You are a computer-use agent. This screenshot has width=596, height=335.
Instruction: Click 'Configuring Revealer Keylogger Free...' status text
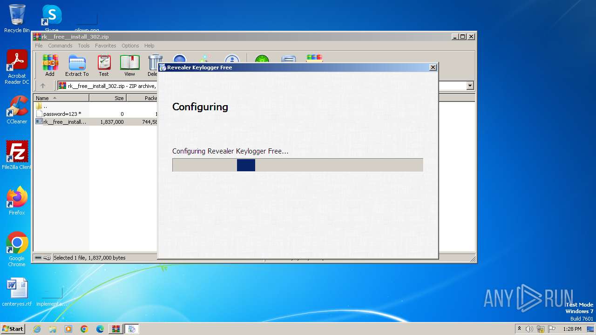(230, 151)
